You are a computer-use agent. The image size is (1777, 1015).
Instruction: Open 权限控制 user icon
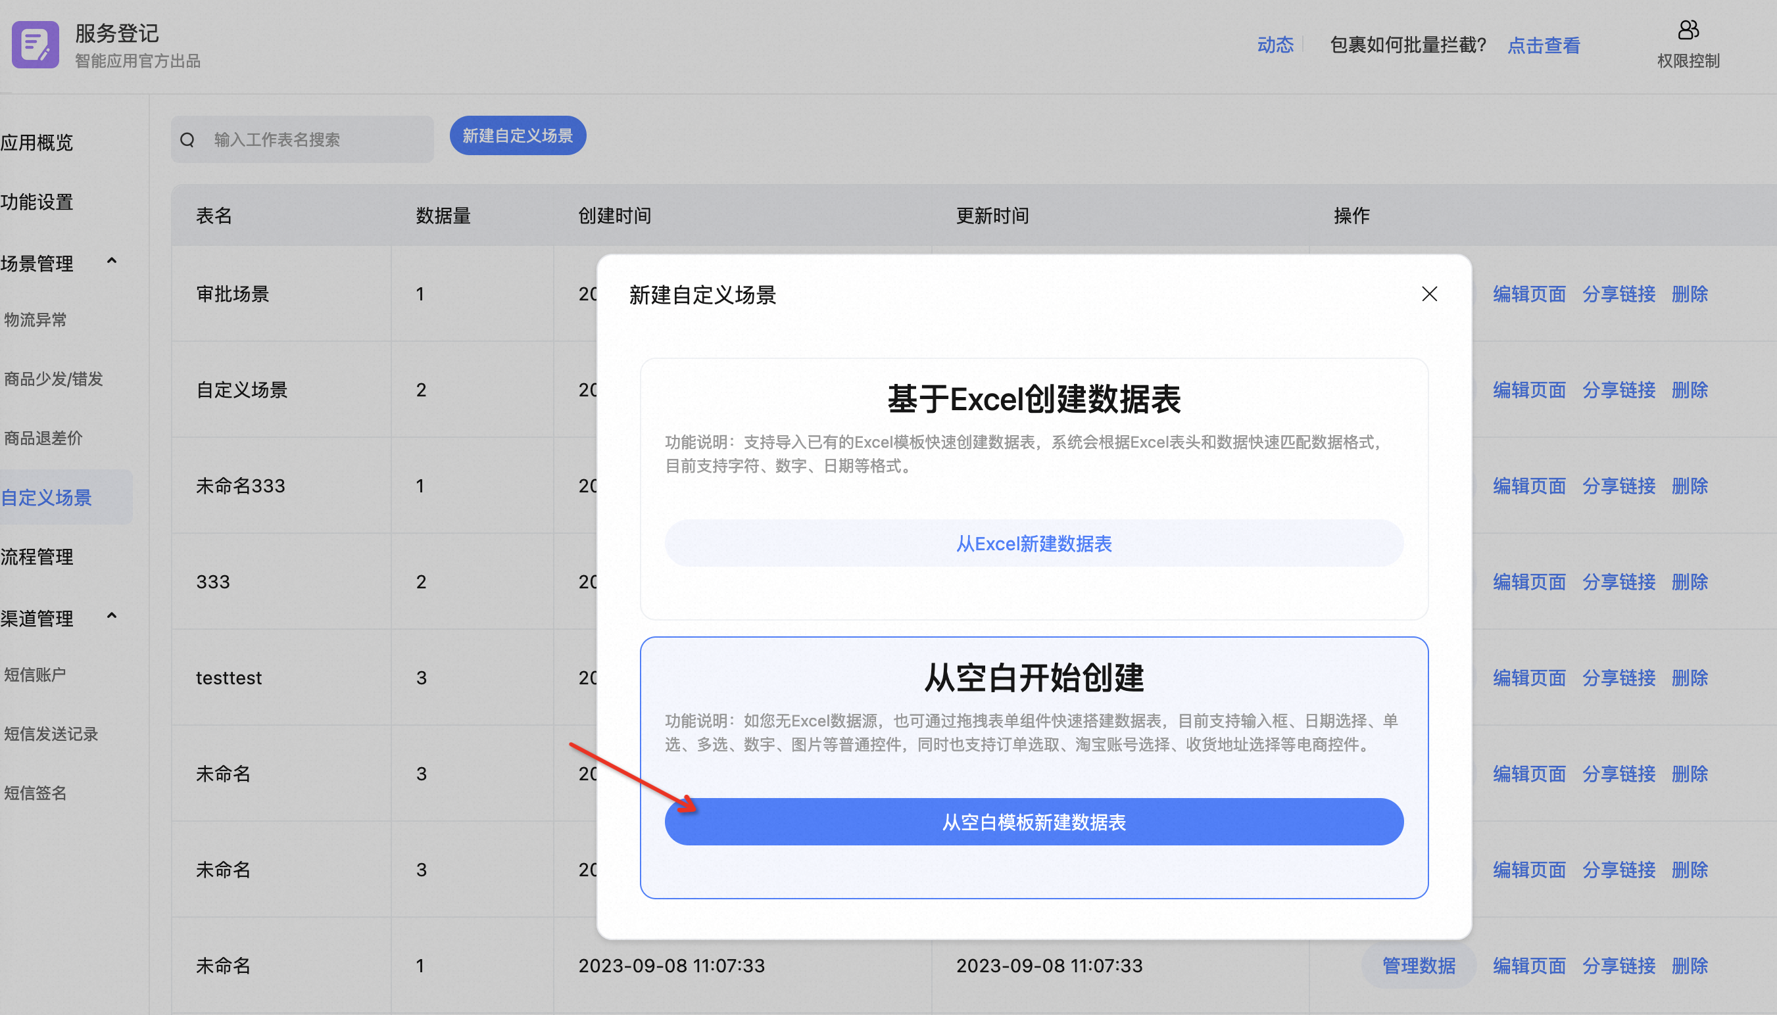point(1688,31)
